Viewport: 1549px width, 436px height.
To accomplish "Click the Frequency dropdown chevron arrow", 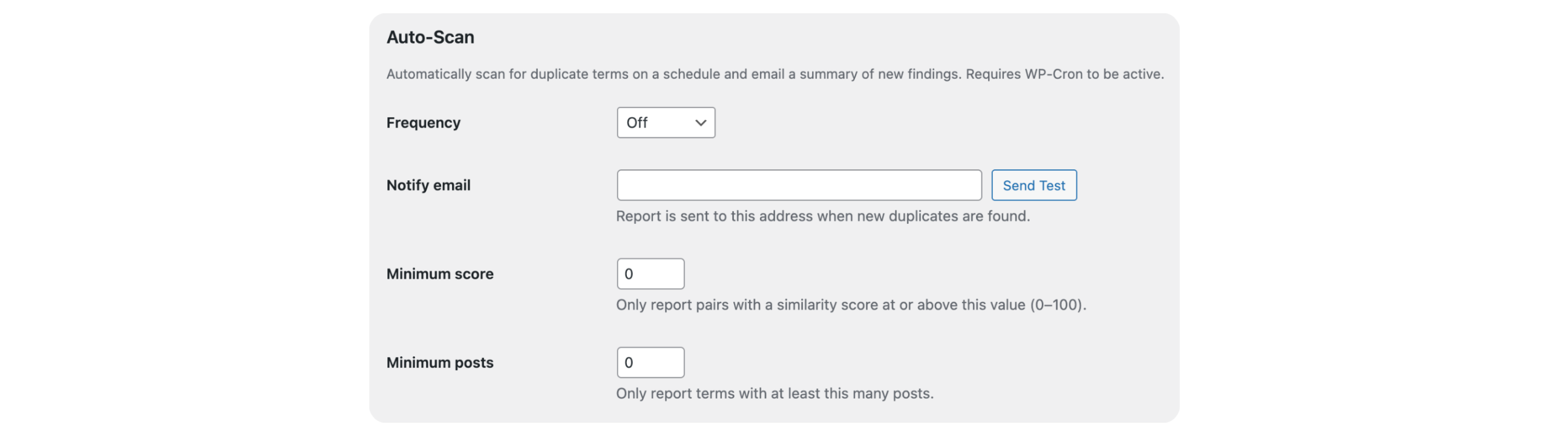I will pyautogui.click(x=701, y=123).
